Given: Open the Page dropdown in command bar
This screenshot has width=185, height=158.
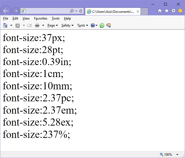Looking at the screenshot, I should pyautogui.click(x=53, y=25).
